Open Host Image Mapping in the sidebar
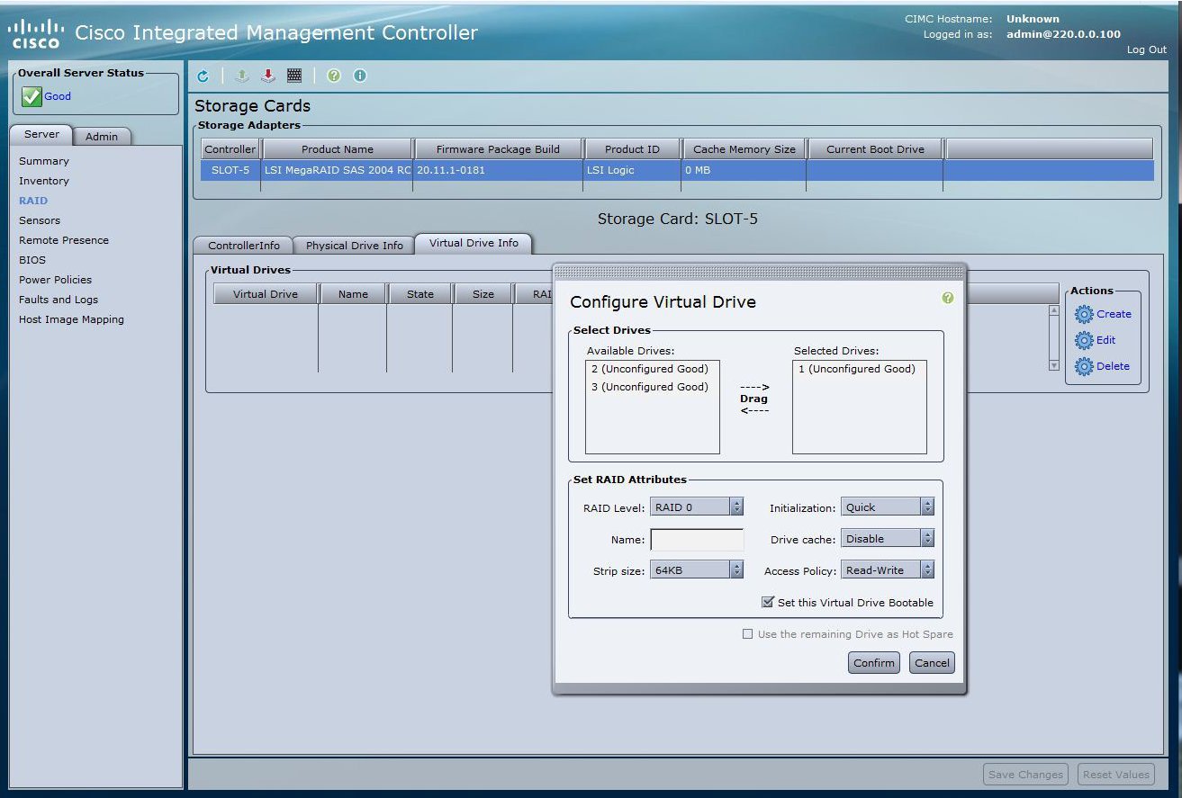This screenshot has height=798, width=1182. 71,319
